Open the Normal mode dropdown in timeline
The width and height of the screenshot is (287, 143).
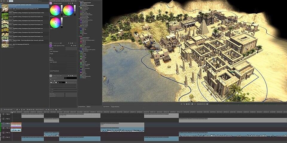pos(7,110)
